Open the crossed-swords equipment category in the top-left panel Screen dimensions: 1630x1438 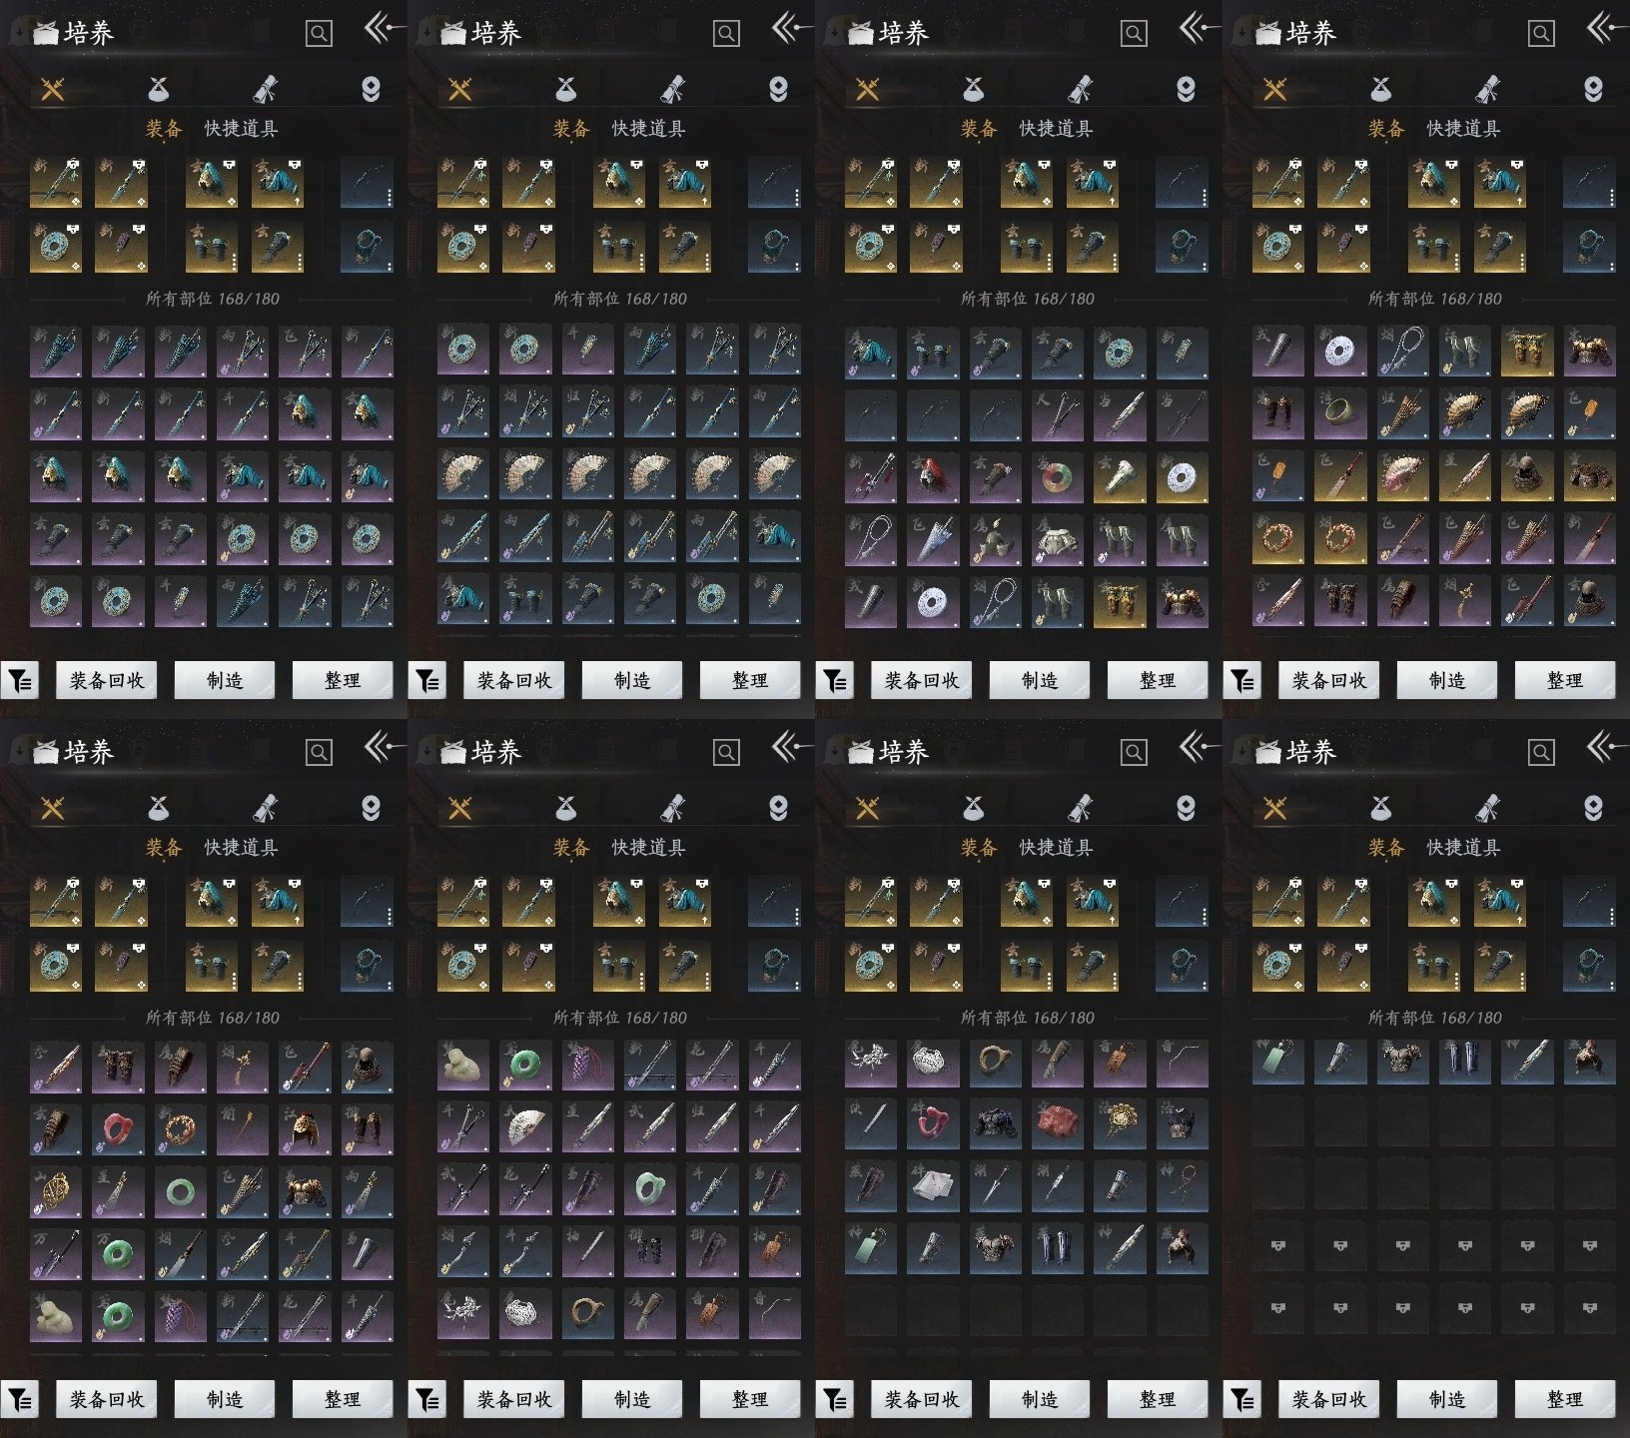(52, 90)
